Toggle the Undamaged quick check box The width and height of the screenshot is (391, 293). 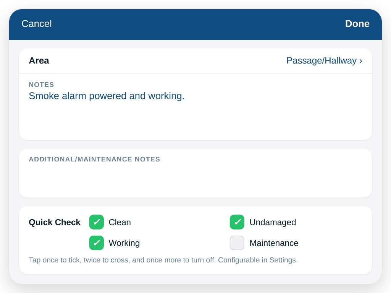(x=237, y=222)
